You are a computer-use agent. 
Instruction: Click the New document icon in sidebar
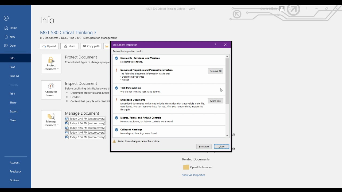pyautogui.click(x=6, y=37)
